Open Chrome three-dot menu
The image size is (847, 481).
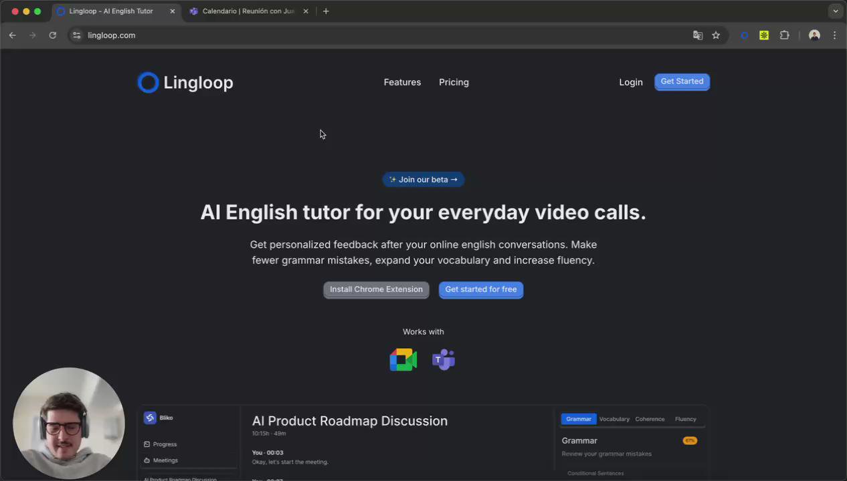[x=834, y=35]
